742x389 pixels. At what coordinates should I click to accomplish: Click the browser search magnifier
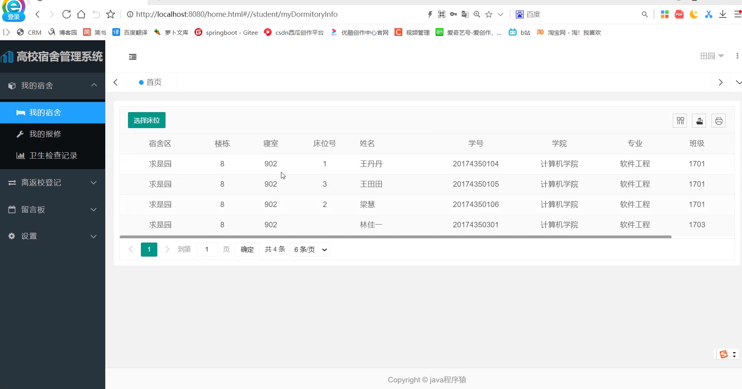coord(645,14)
